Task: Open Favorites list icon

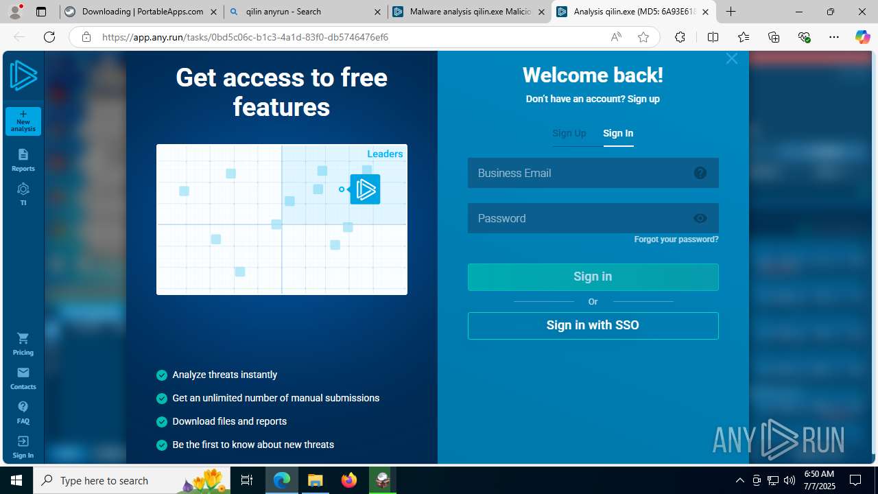Action: coord(744,37)
